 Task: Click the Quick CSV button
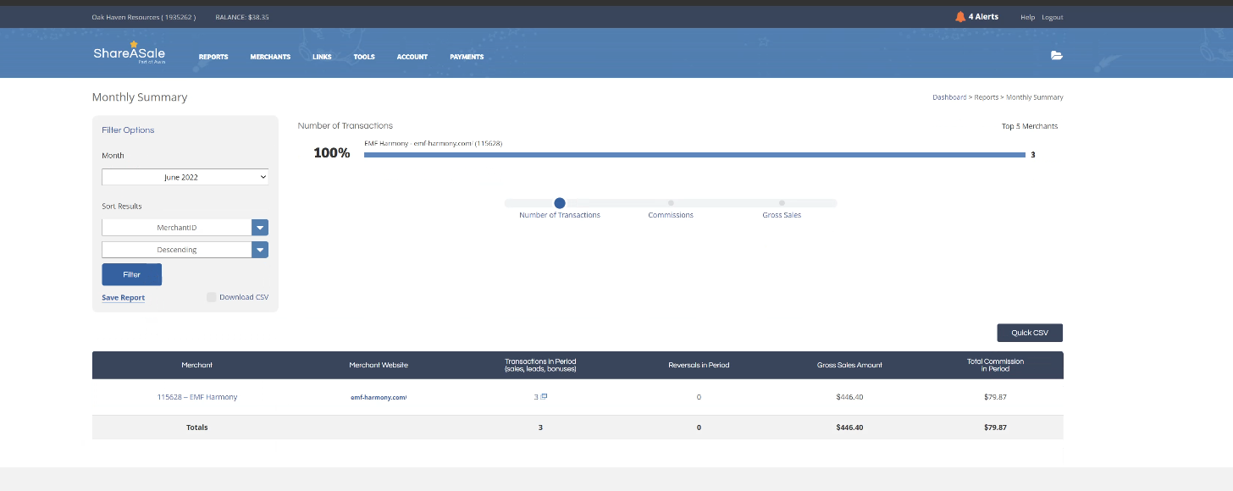(1030, 333)
